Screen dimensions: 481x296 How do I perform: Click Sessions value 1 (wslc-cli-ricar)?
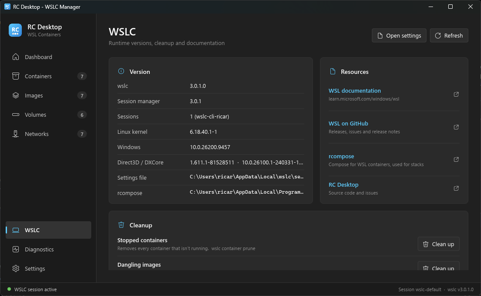point(210,116)
